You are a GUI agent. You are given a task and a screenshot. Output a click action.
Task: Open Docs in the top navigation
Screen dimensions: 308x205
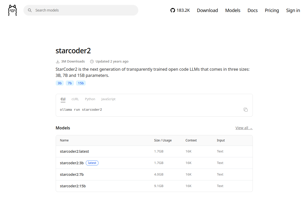click(x=253, y=10)
